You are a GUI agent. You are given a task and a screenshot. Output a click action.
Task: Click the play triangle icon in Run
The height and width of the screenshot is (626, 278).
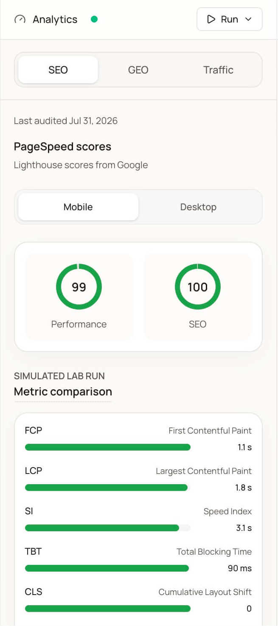[211, 19]
